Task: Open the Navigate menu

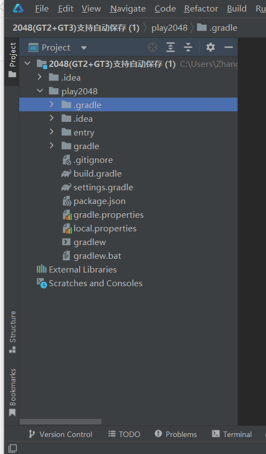Action: [128, 9]
